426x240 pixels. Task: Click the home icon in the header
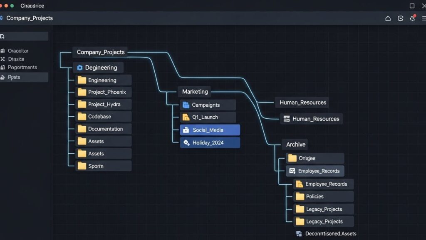(x=388, y=18)
